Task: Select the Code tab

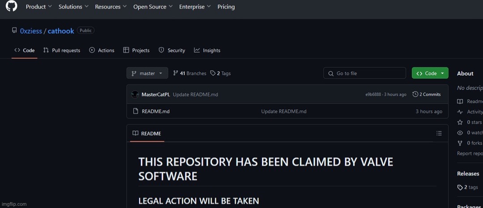Action: (x=24, y=50)
